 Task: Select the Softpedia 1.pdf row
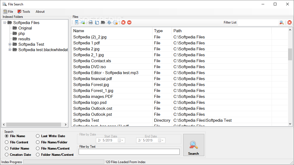coord(180,43)
